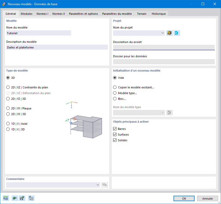The width and height of the screenshot is (221, 204).
Task: Expand the Nom du modèle type dropdown
Action: point(163,112)
